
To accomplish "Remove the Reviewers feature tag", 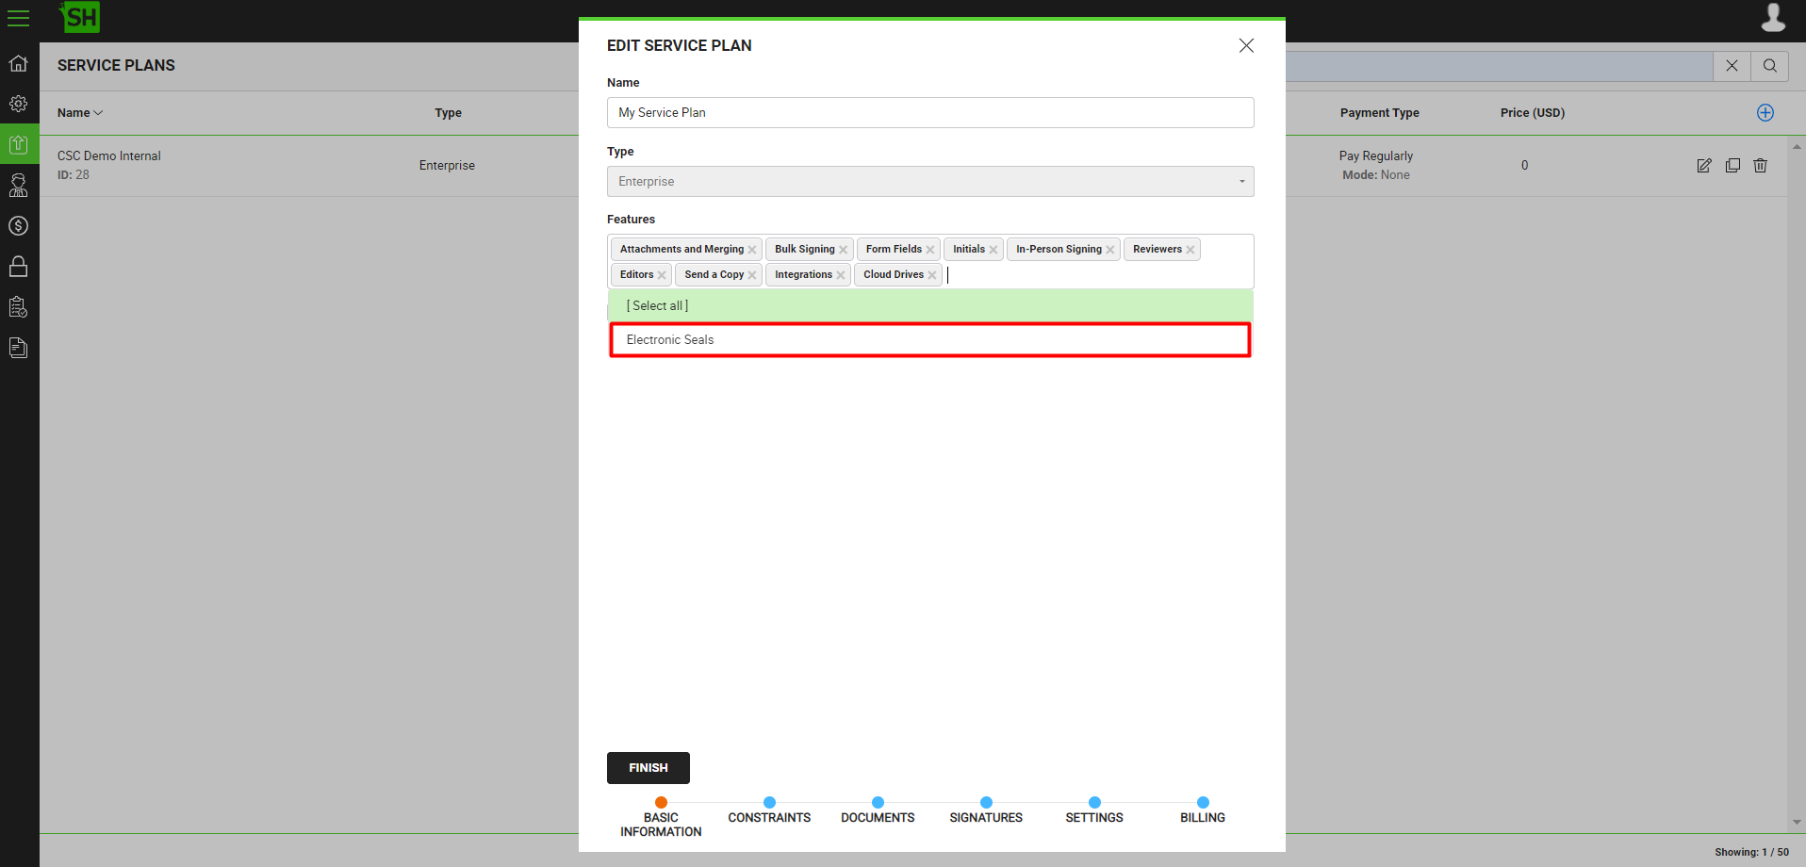I will (1190, 250).
